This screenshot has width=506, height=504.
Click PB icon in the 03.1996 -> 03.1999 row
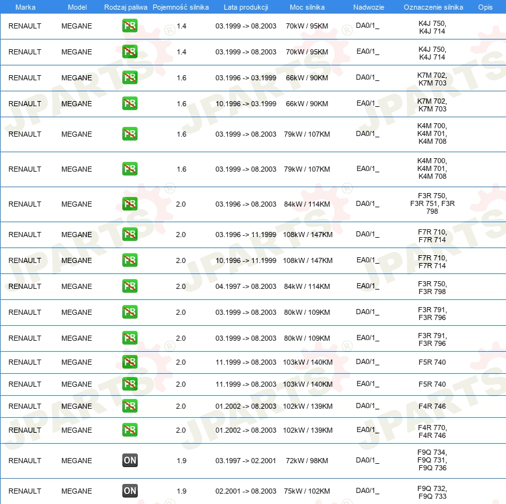(129, 78)
